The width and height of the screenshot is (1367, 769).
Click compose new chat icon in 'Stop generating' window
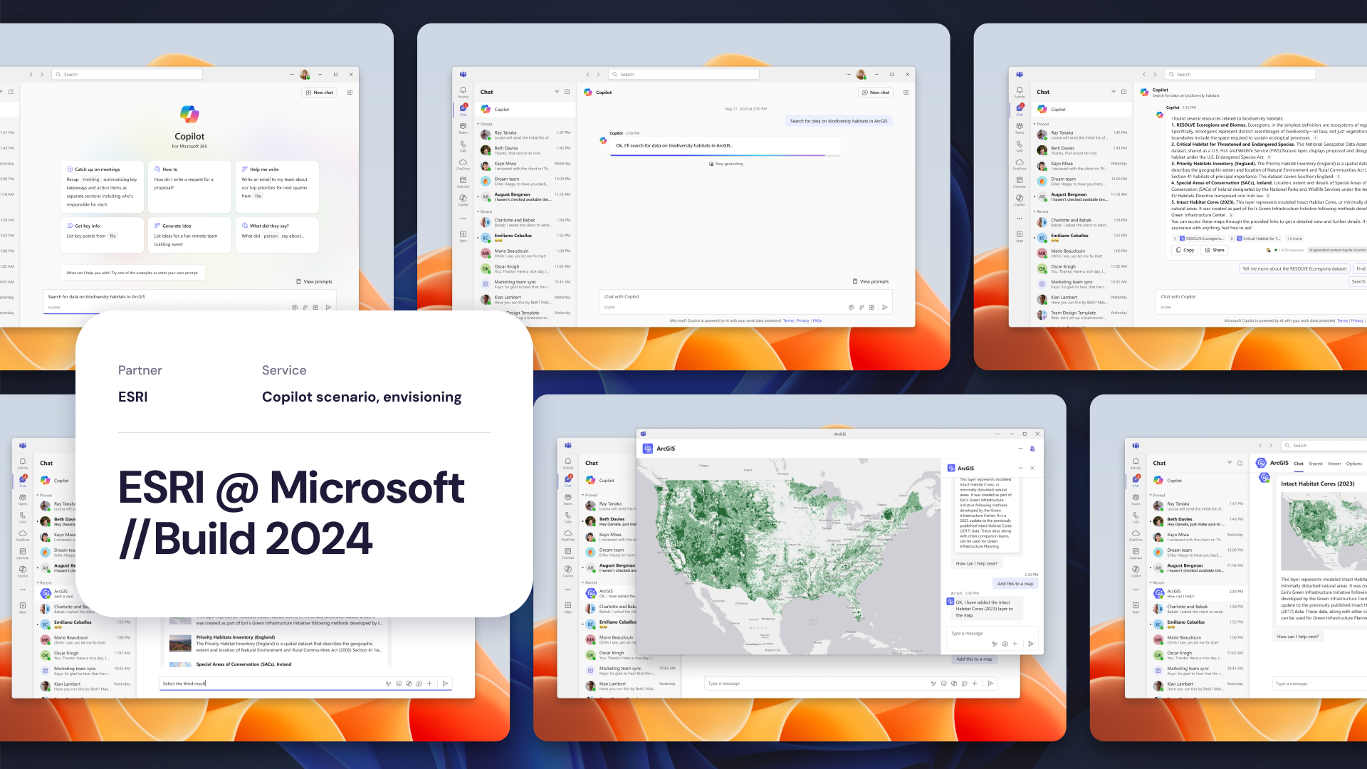[x=567, y=92]
